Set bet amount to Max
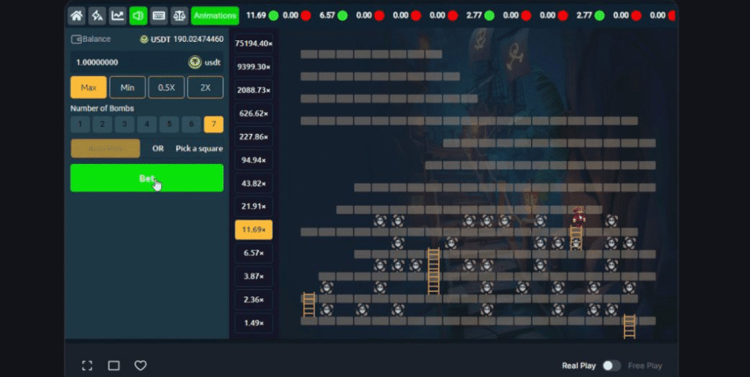Viewport: 750px width, 377px height. point(89,88)
